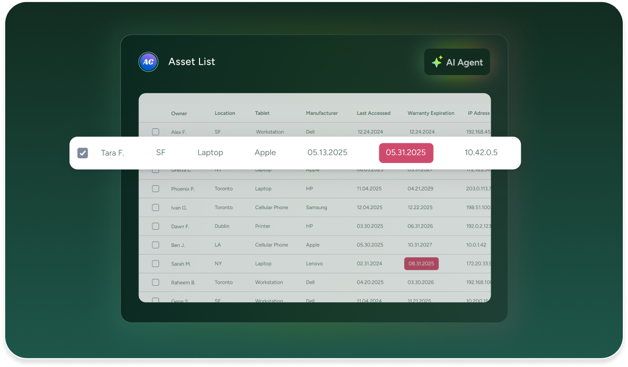Check the box beside Ivan G.
628x367 pixels.
[x=155, y=208]
